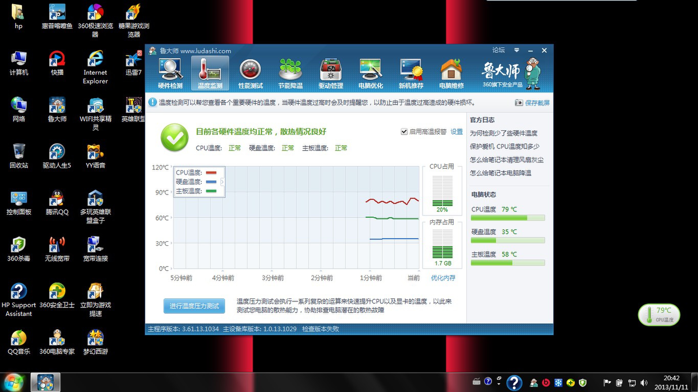698x392 pixels.
Task: Click the 硬盘温度 35℃ progress bar
Action: [x=508, y=240]
